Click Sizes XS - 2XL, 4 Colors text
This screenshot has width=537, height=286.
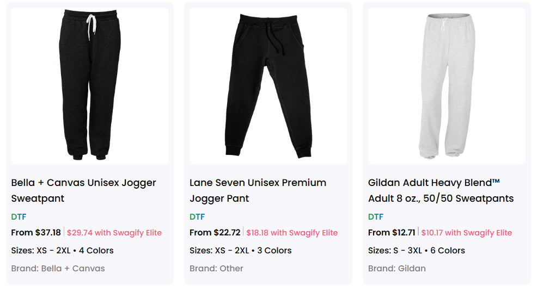[62, 251]
